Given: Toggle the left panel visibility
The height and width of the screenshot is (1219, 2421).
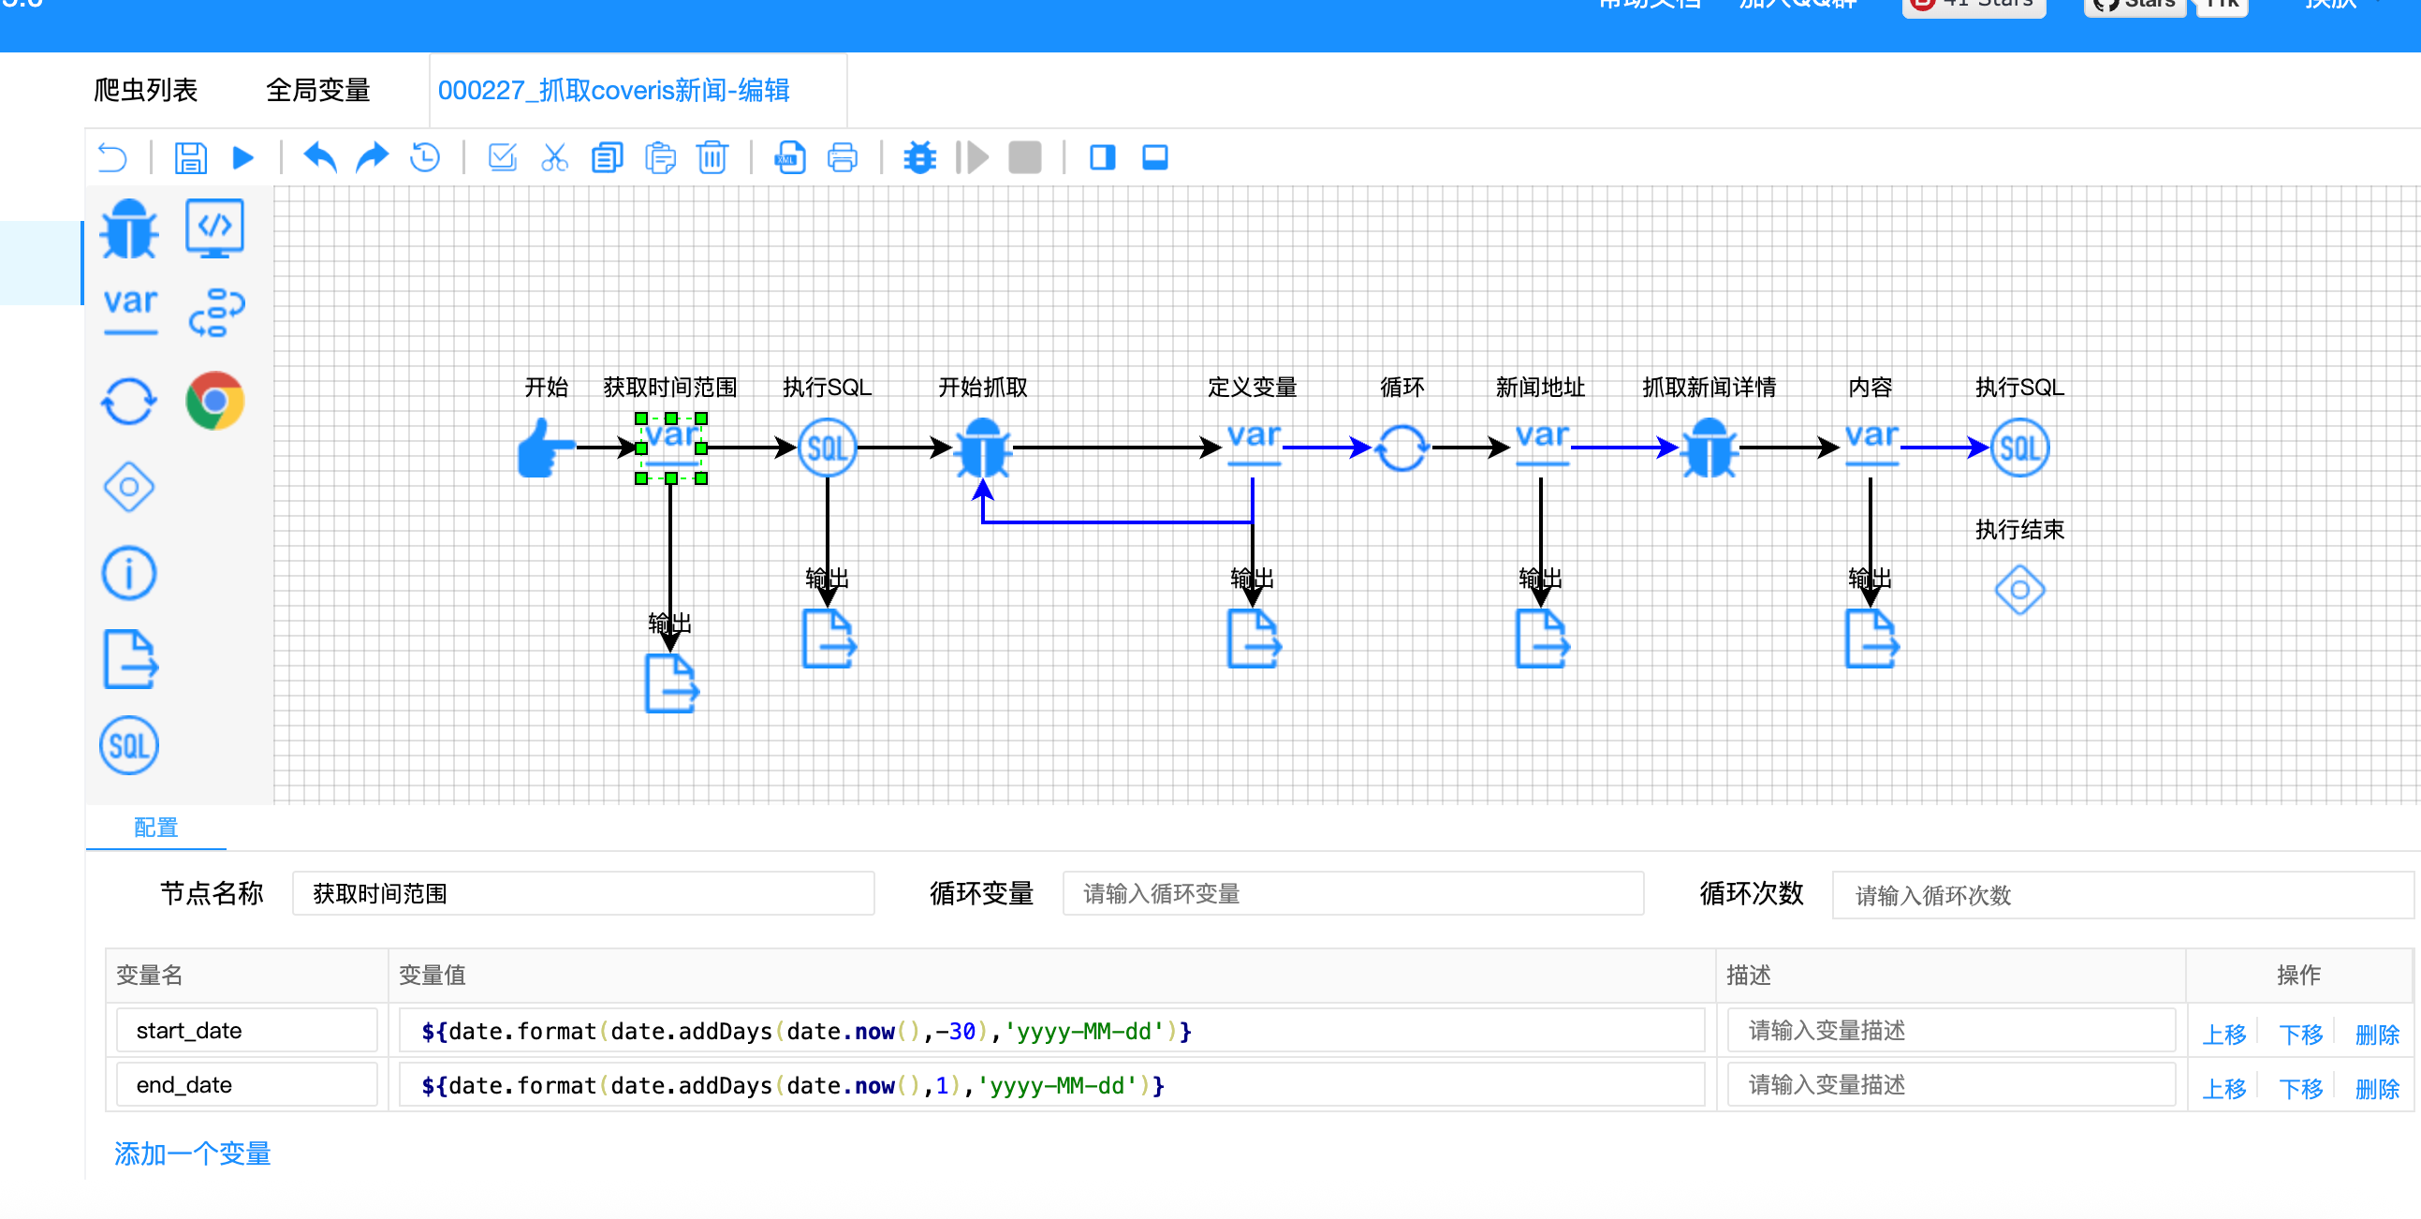Looking at the screenshot, I should click(1102, 157).
